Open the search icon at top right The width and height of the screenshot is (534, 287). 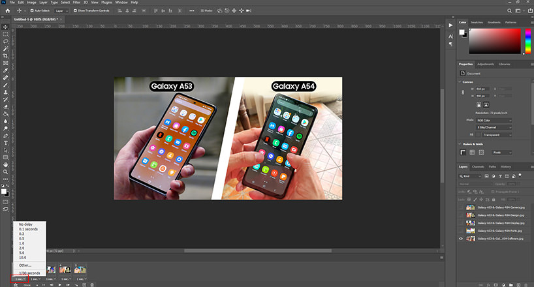[x=509, y=10]
